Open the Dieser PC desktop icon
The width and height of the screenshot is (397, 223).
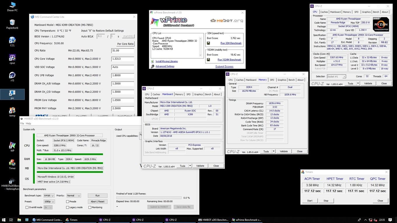pyautogui.click(x=12, y=6)
